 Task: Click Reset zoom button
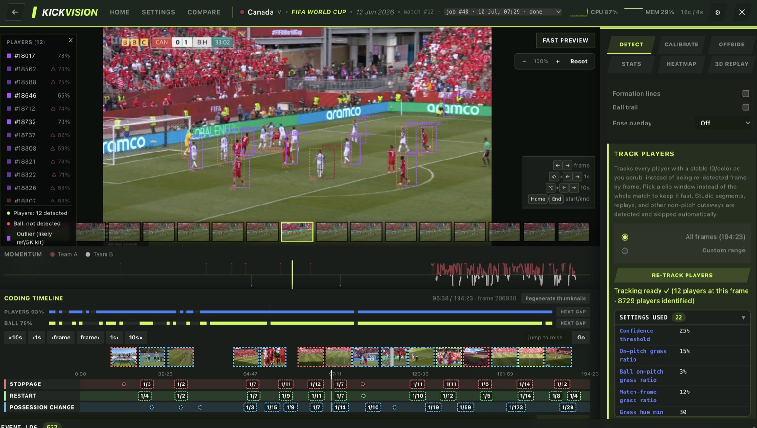578,62
